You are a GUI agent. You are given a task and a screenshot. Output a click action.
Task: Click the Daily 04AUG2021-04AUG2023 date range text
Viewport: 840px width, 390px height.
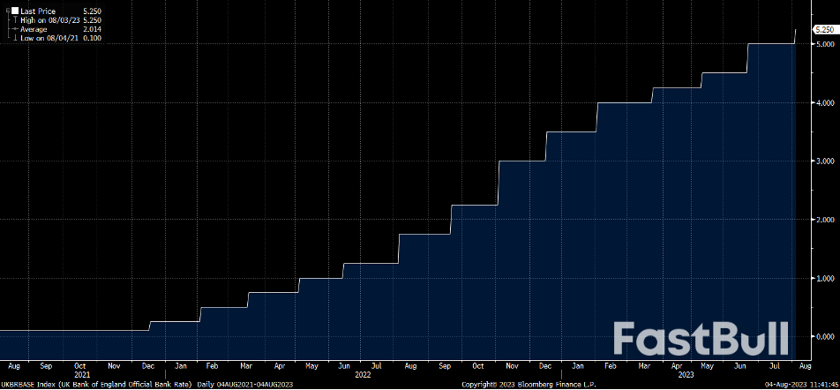point(244,385)
